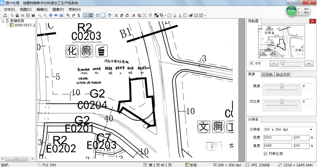Click the save floppy disk icon
Image resolution: width=317 pixels, height=167 pixels.
point(33,15)
